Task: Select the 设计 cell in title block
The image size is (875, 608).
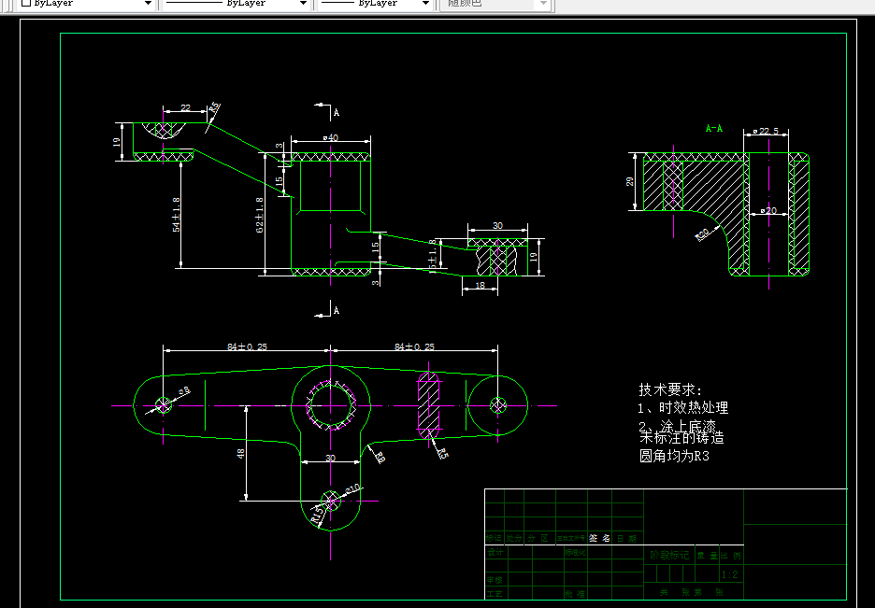Action: (x=495, y=552)
